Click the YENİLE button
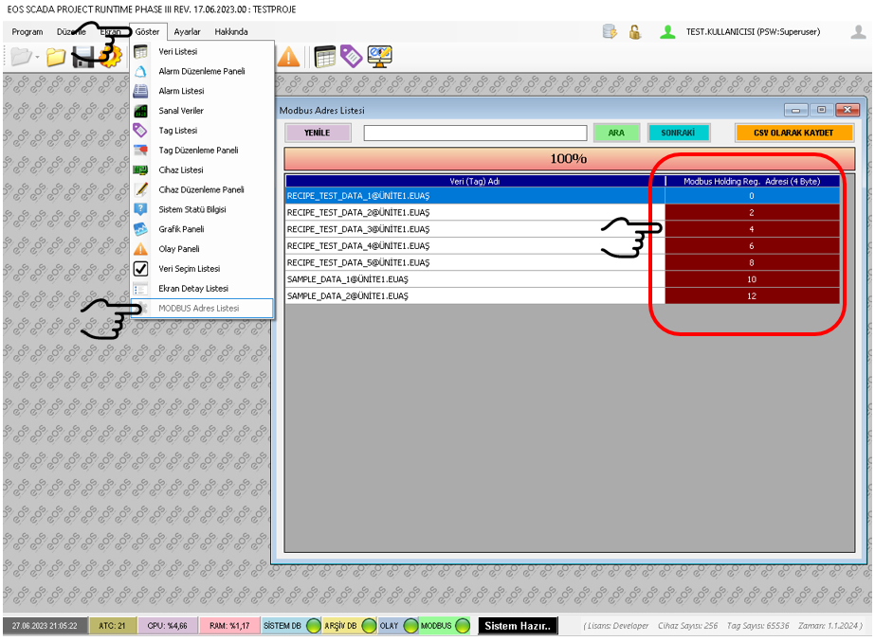The height and width of the screenshot is (641, 875). point(318,133)
